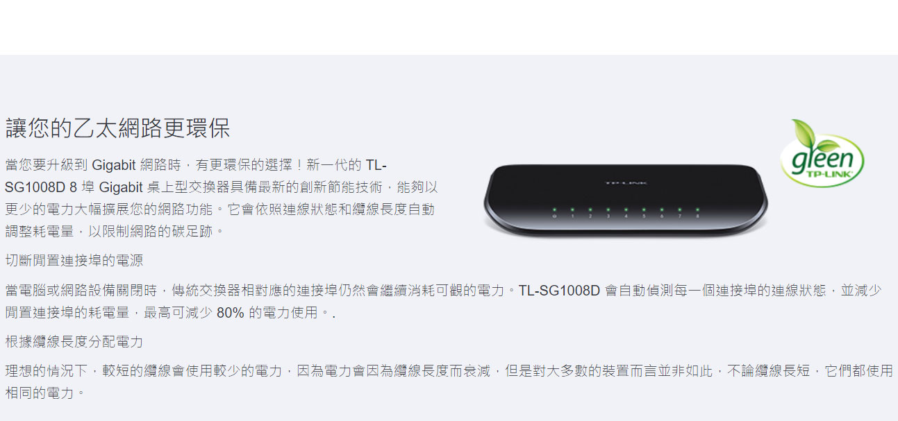Click the paragraph starting with 理想的情況下
This screenshot has height=421, width=898.
[x=449, y=382]
